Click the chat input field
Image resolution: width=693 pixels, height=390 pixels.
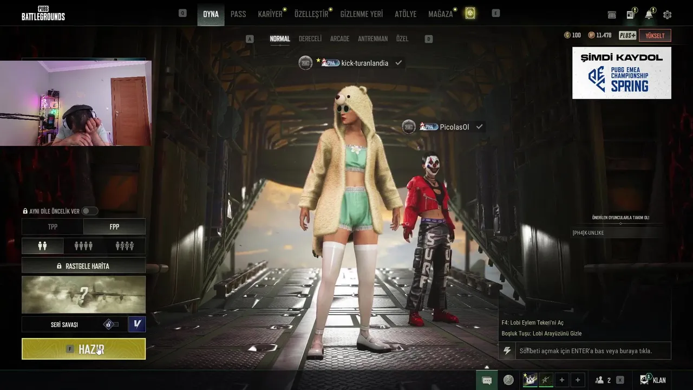(593, 351)
